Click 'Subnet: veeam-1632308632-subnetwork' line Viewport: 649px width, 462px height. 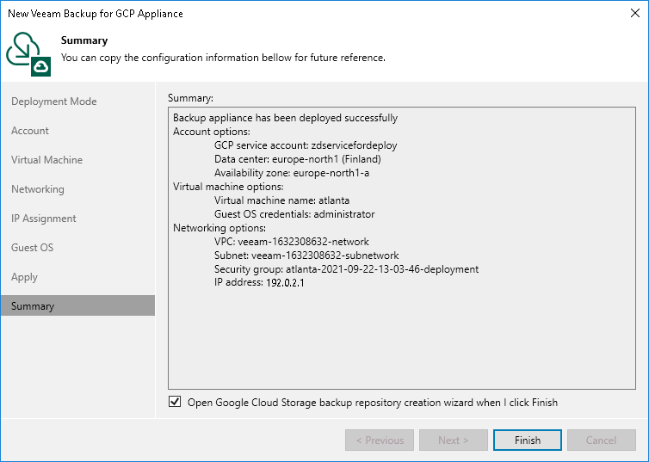coord(306,256)
